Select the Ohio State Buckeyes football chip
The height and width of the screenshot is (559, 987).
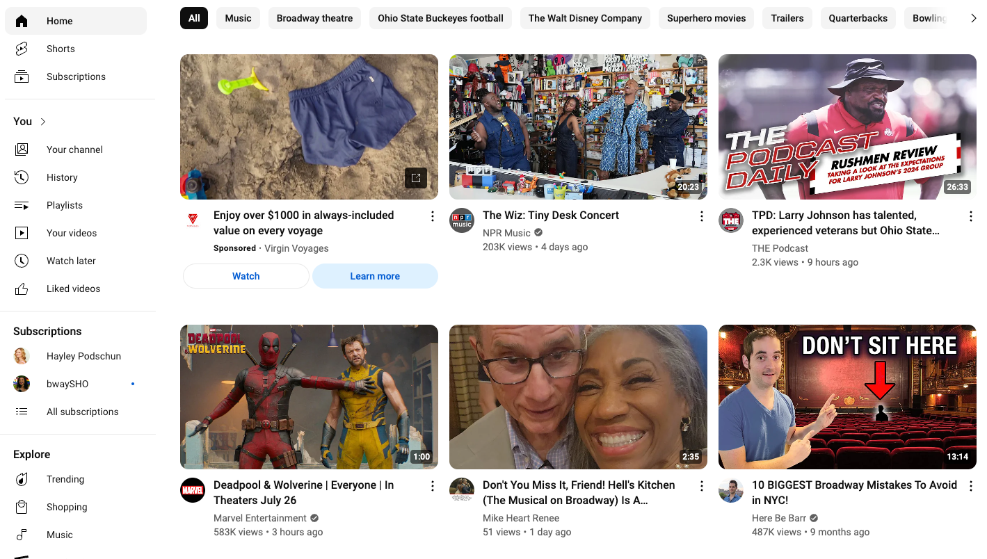[441, 18]
